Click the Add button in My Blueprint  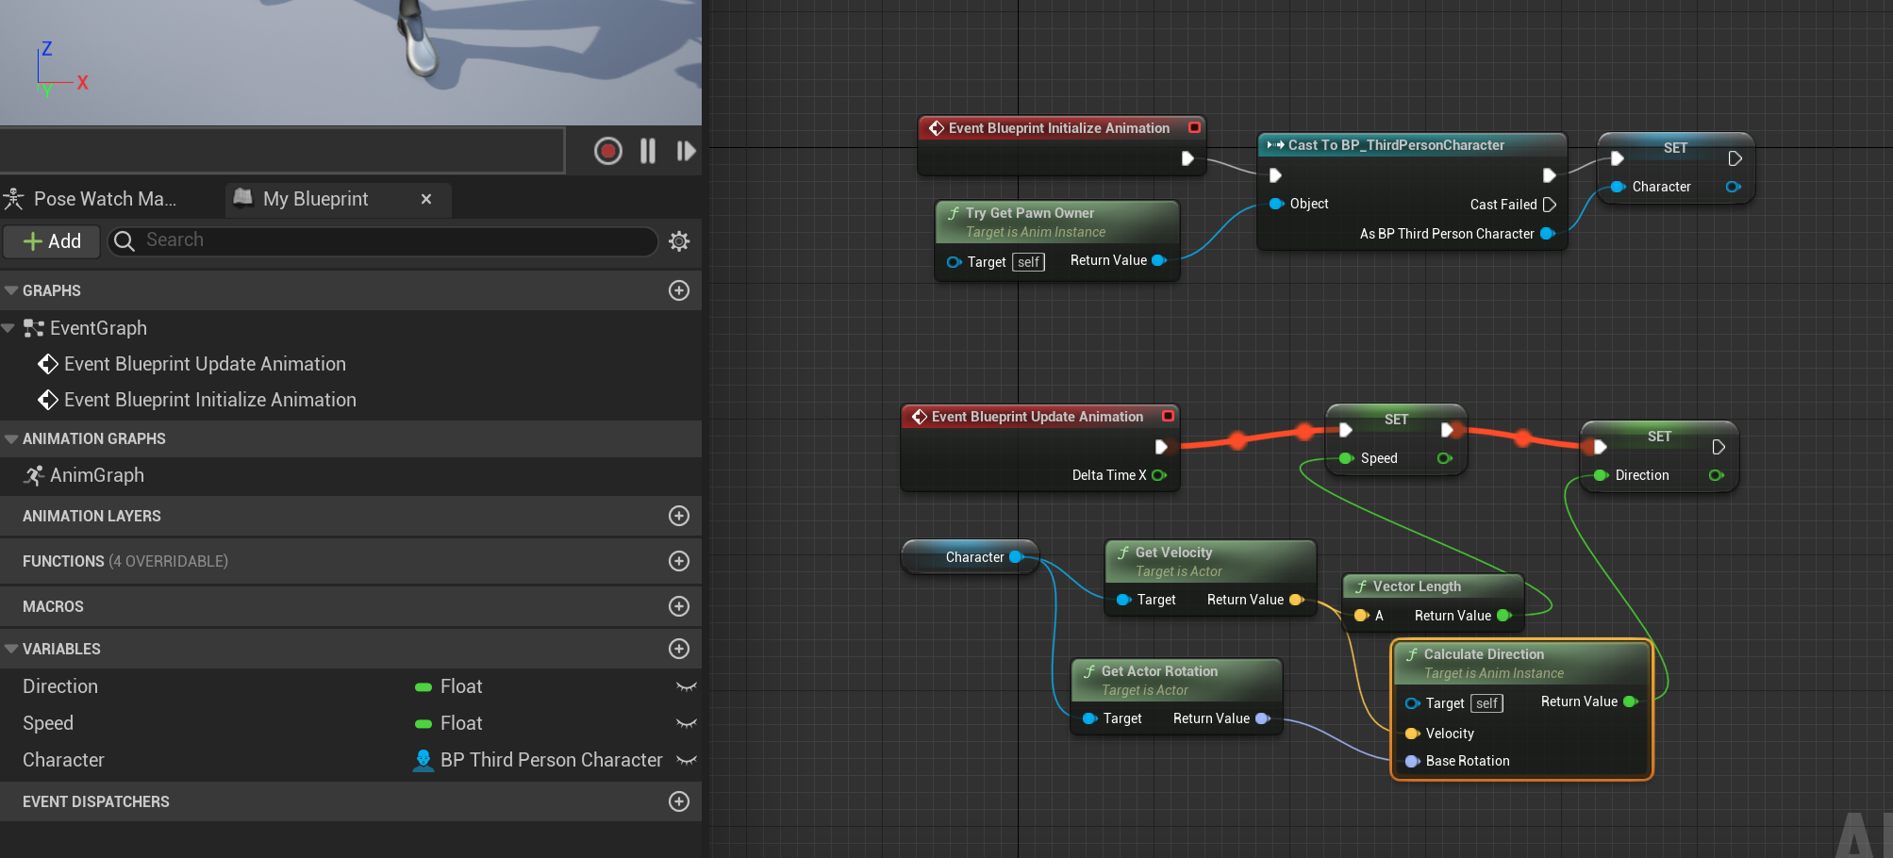tap(52, 241)
